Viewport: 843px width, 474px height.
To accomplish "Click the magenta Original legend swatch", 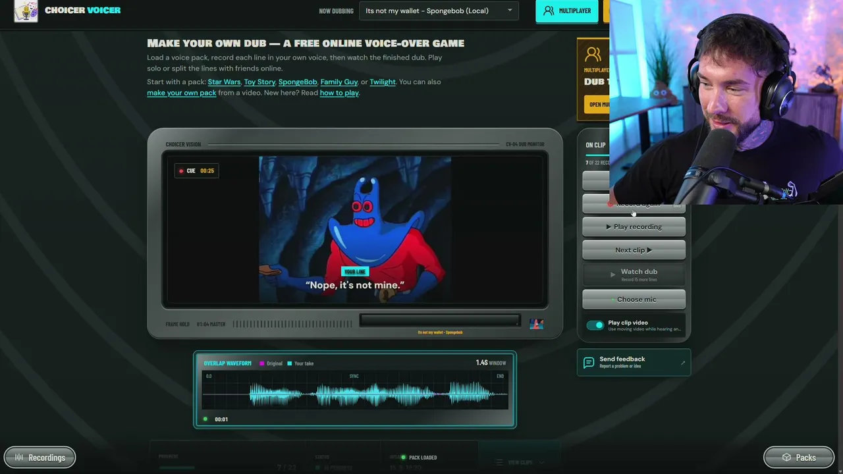I will click(x=262, y=363).
